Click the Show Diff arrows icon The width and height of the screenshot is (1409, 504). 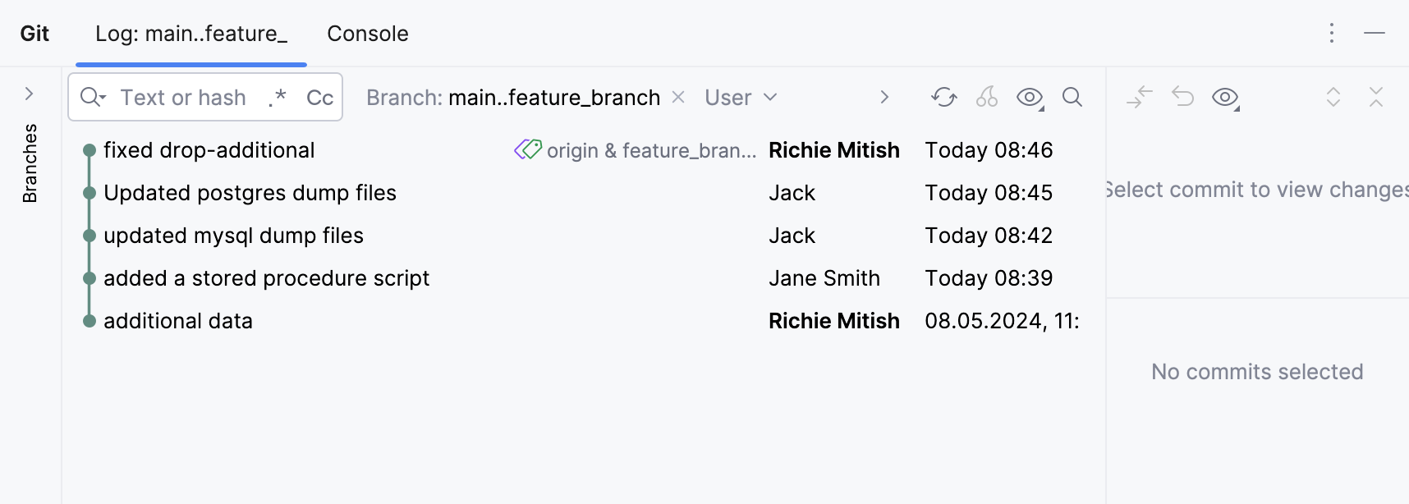point(1139,98)
